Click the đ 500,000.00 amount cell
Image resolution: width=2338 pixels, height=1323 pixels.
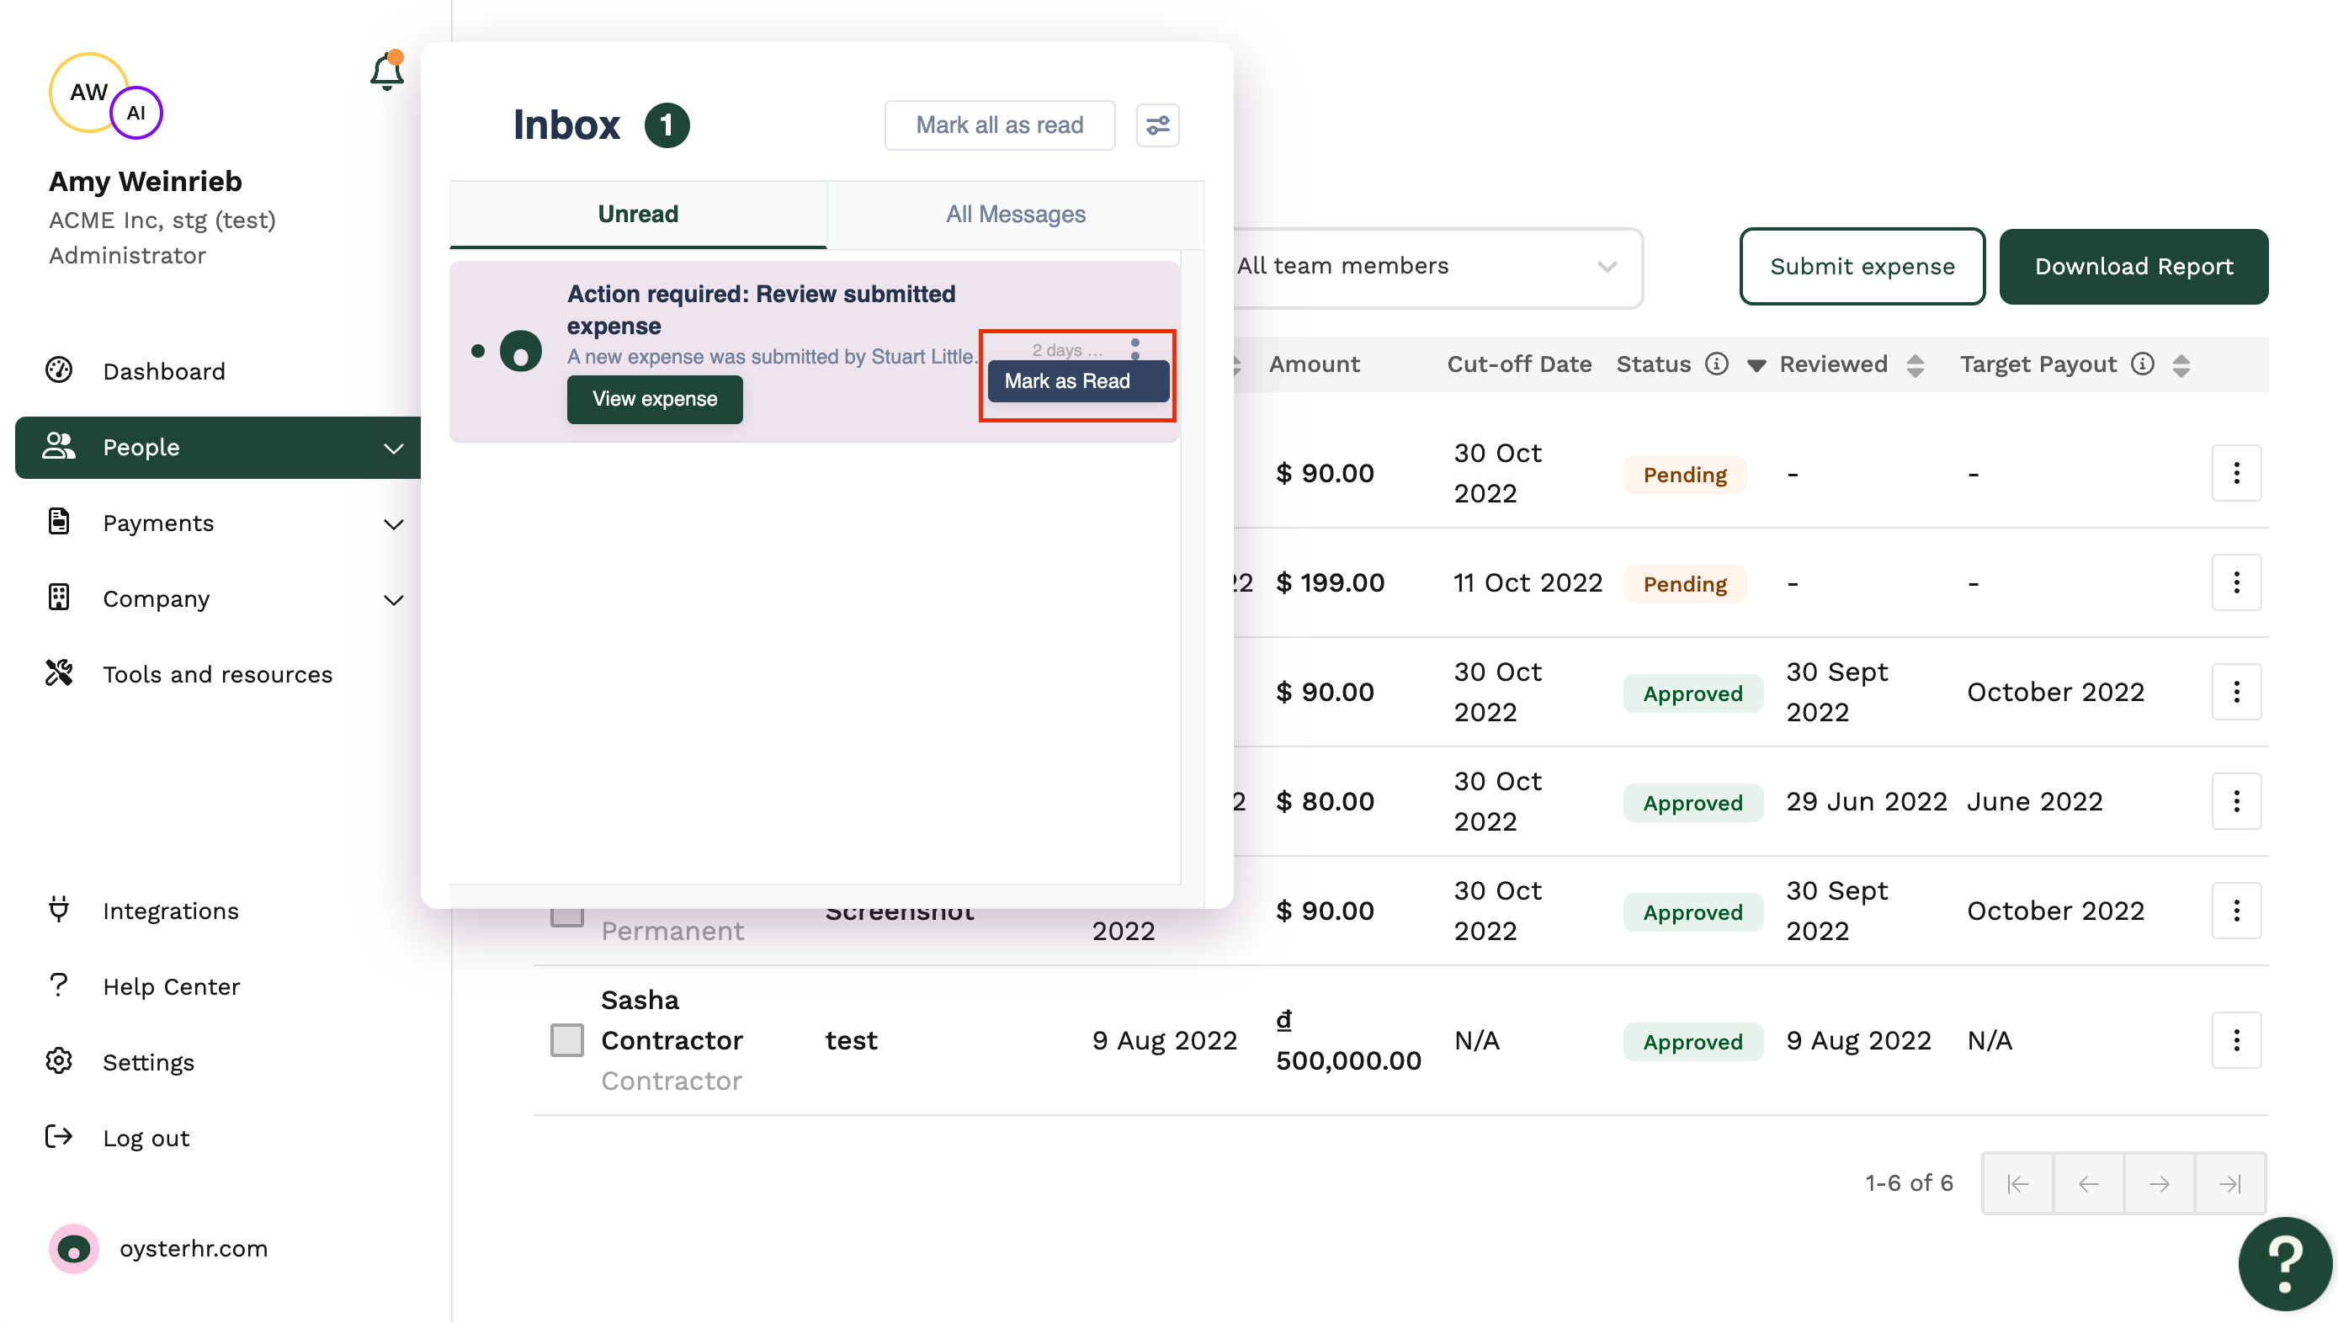pos(1348,1040)
